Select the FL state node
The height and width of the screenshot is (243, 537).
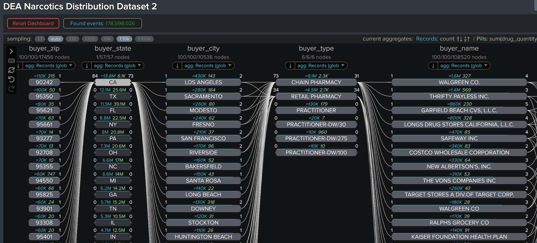(x=113, y=111)
